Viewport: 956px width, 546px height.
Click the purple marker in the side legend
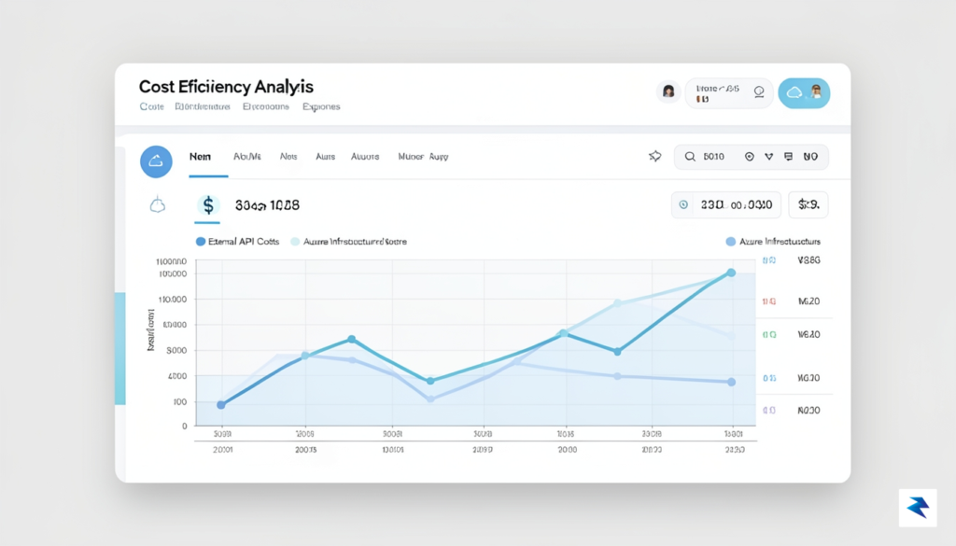tap(769, 410)
